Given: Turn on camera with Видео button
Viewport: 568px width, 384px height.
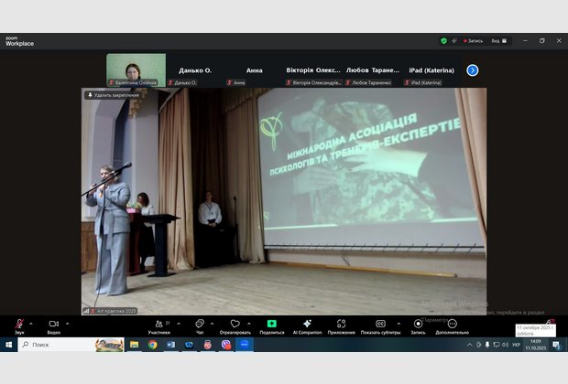Looking at the screenshot, I should [x=53, y=325].
